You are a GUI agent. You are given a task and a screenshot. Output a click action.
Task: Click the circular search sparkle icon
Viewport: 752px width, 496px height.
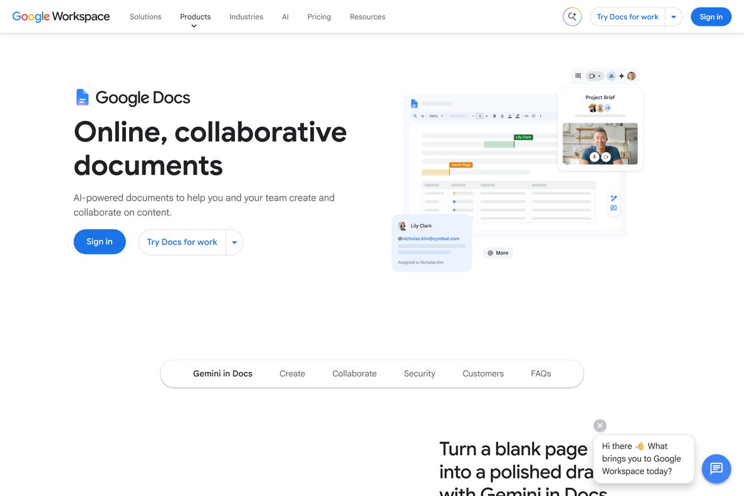point(572,17)
